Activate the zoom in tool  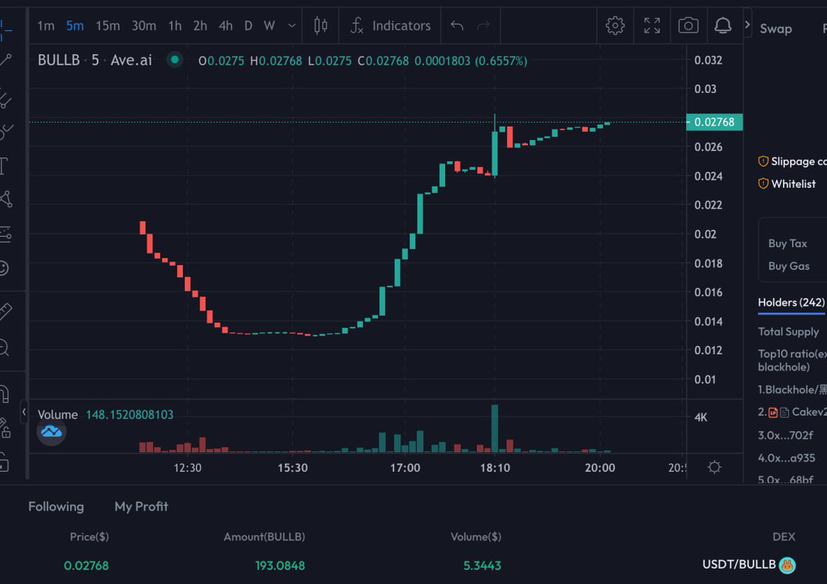[x=4, y=348]
